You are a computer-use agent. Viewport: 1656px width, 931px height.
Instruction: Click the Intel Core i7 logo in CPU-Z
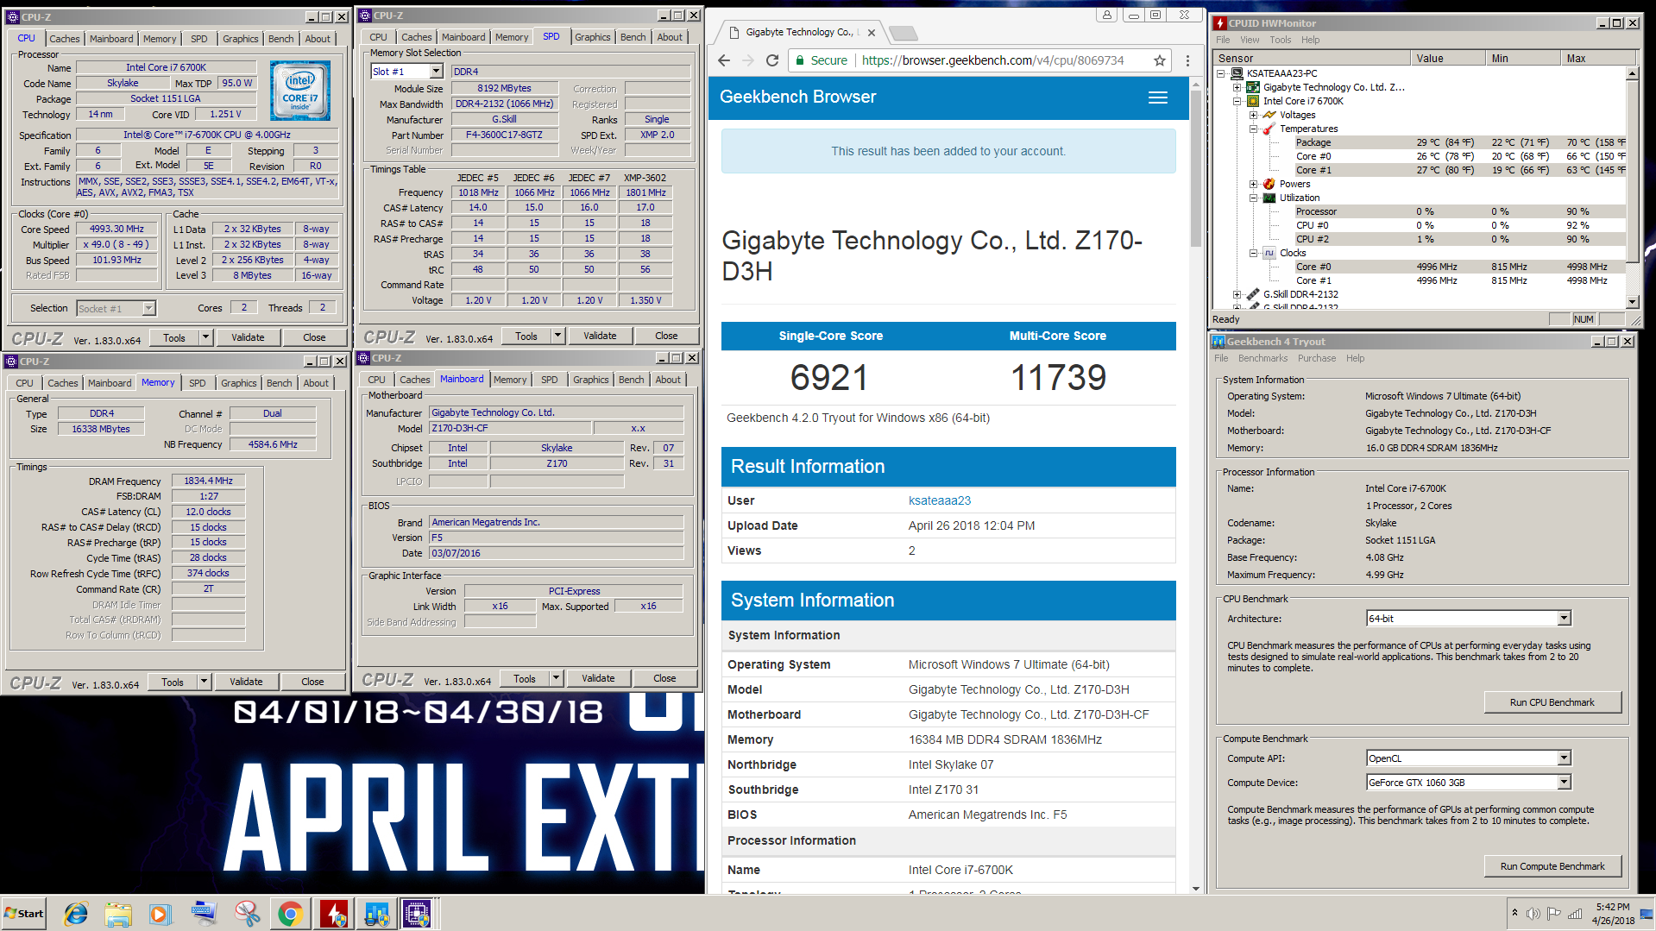pos(299,91)
